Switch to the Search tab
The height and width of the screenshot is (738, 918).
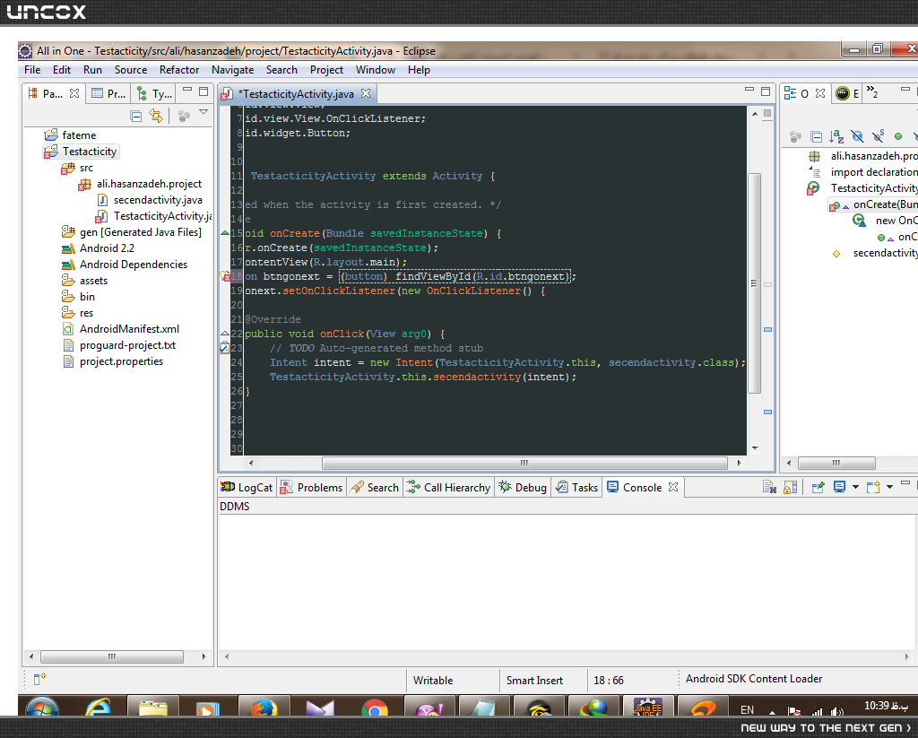(x=374, y=488)
